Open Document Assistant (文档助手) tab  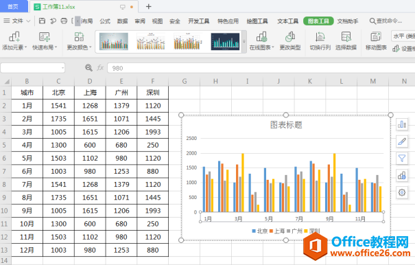pos(348,21)
